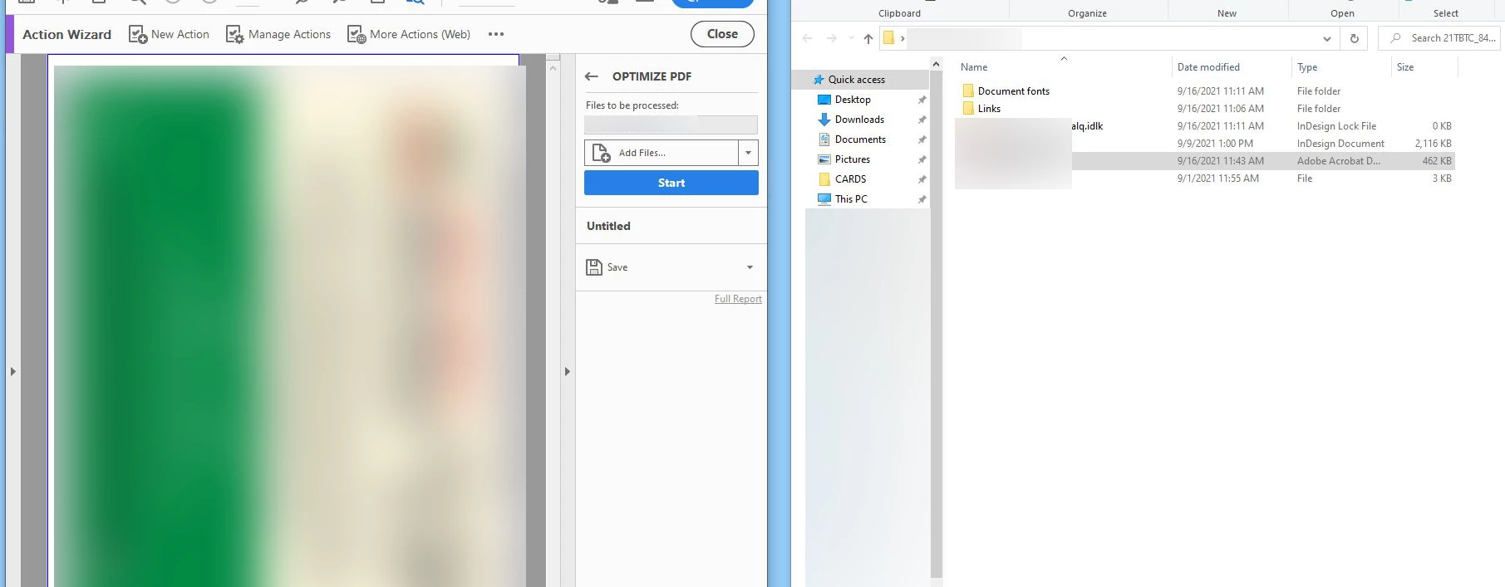Open Pictures from Quick access
The image size is (1505, 587).
853,159
